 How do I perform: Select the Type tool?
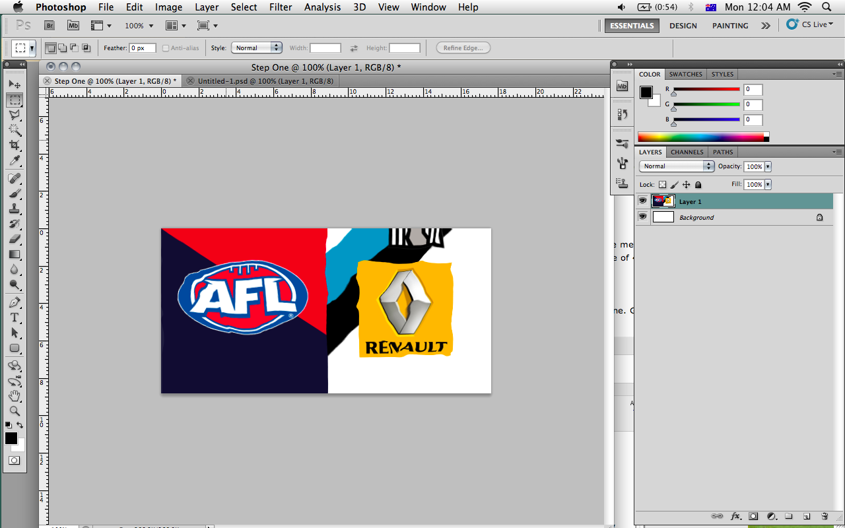click(x=15, y=317)
